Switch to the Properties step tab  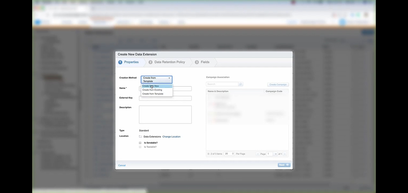tap(129, 62)
